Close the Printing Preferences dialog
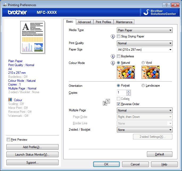Viewport: 182px width, 171px height. click(175, 5)
